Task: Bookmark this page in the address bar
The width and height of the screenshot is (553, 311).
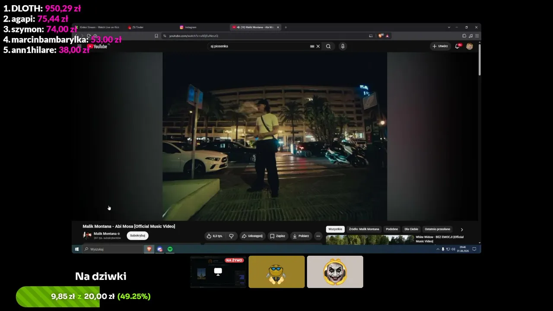Action: pos(156,36)
